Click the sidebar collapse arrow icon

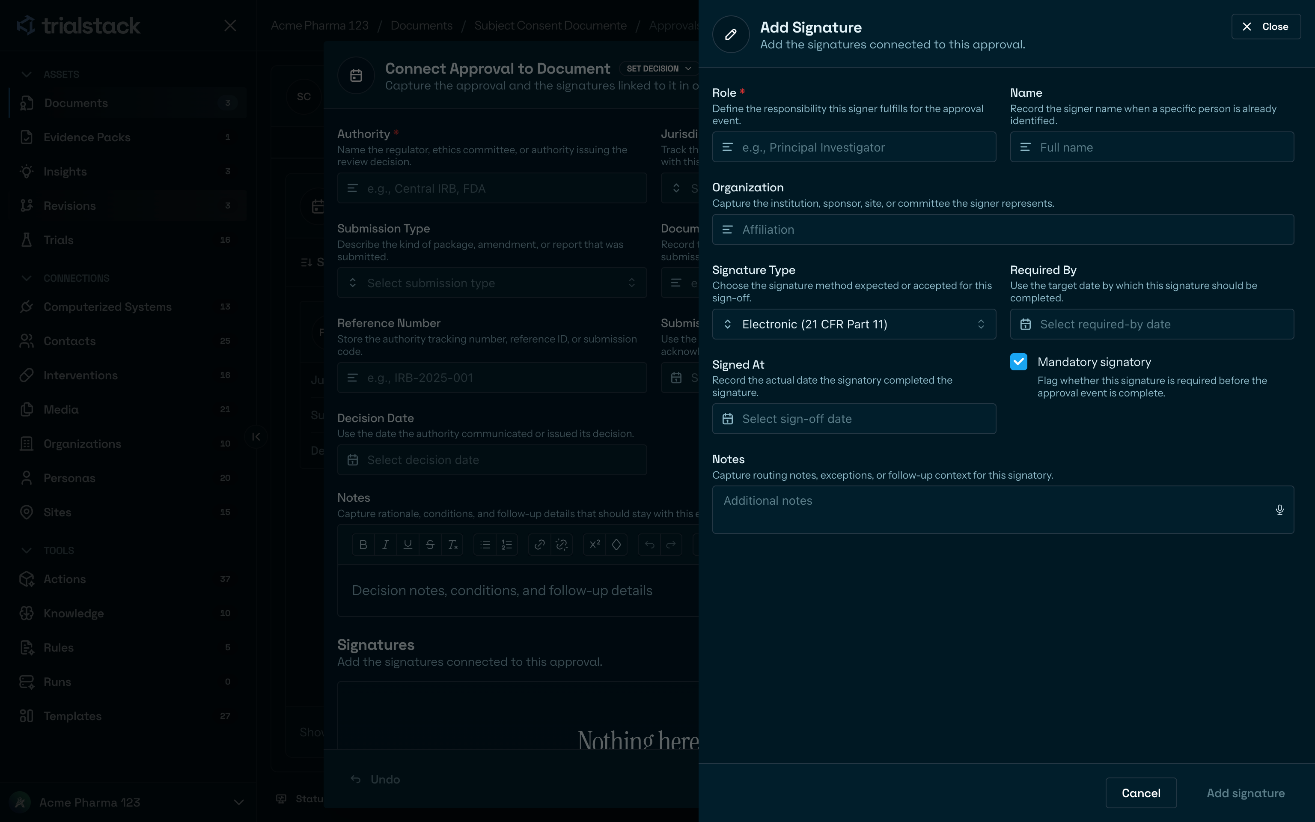click(x=256, y=437)
